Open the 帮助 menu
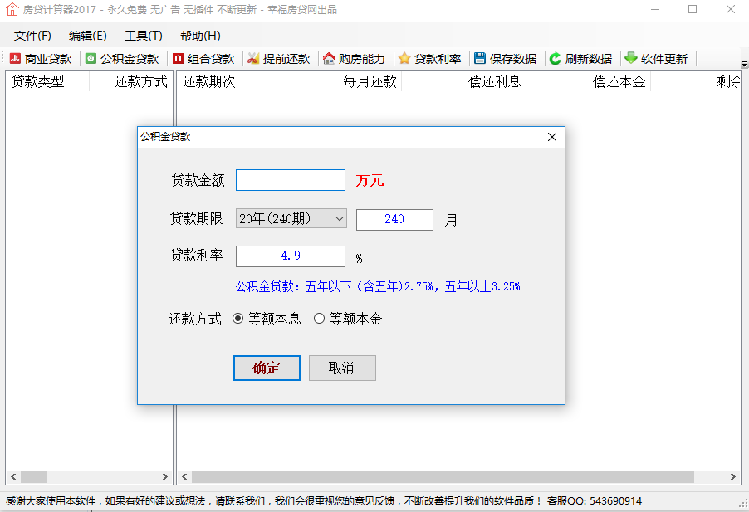 (198, 37)
